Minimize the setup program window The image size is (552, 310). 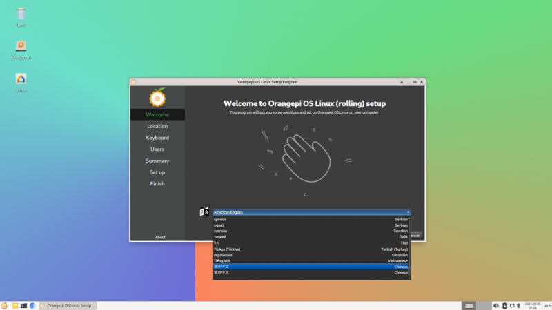pos(408,82)
